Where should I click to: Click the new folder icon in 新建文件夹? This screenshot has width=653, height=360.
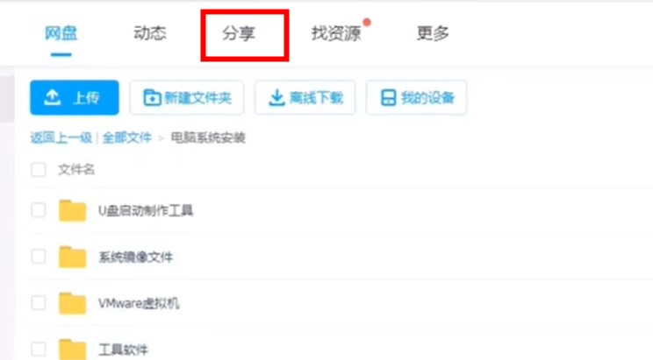[152, 98]
